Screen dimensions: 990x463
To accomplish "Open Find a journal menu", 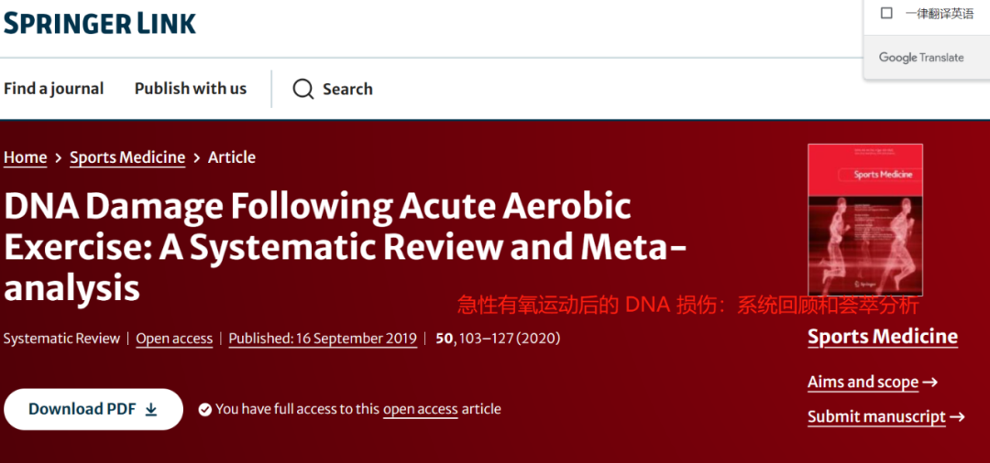I will pos(54,89).
